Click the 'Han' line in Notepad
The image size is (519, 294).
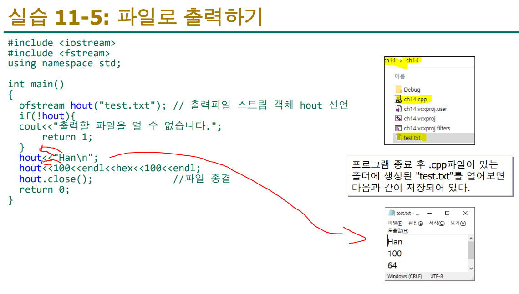395,242
